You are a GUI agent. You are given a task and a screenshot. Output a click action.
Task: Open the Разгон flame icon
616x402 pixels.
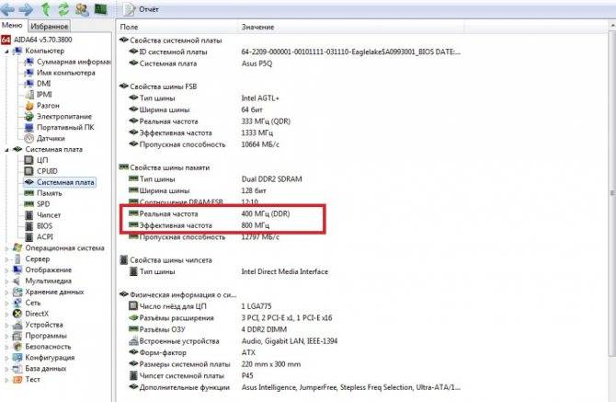click(29, 106)
